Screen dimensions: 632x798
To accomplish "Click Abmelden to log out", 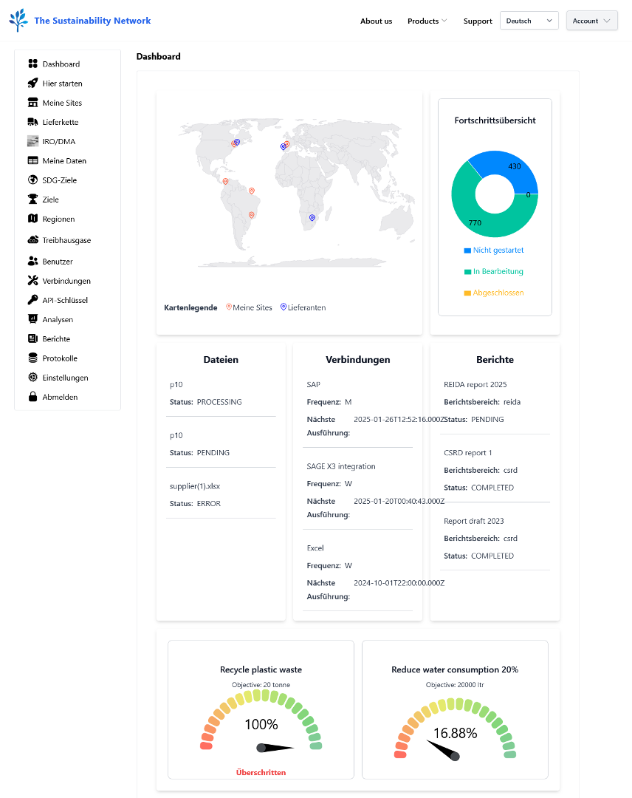I will click(x=60, y=397).
